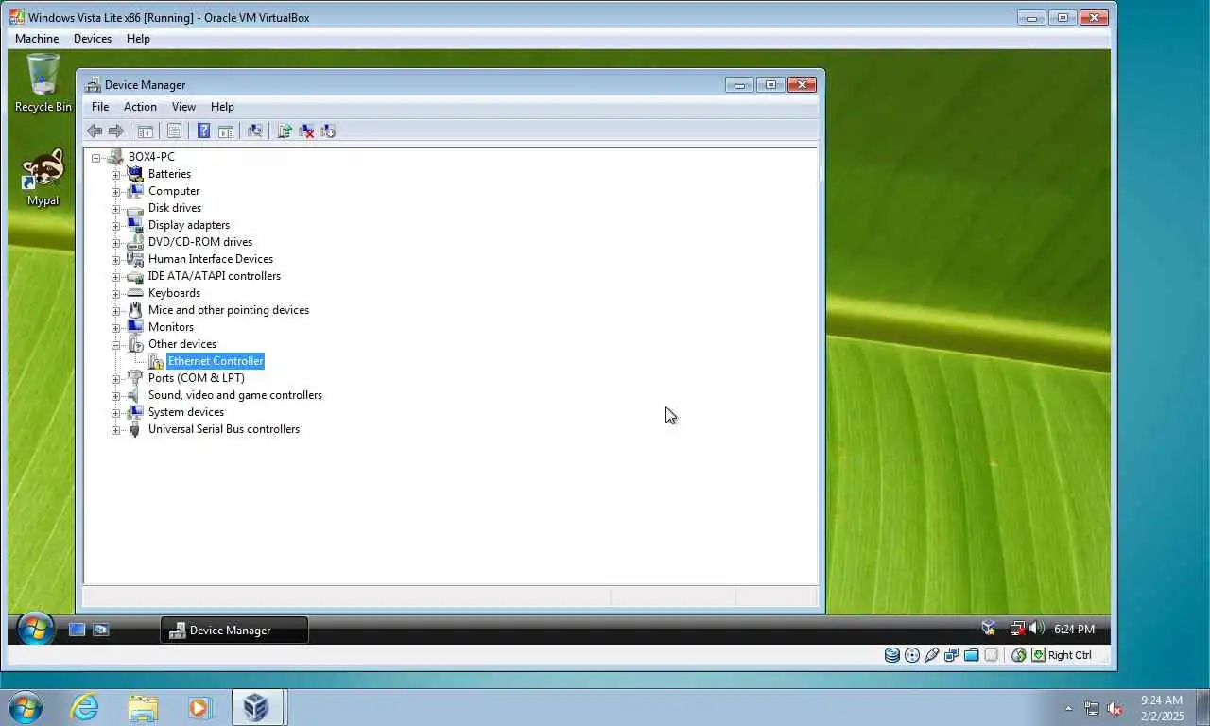Image resolution: width=1210 pixels, height=726 pixels.
Task: Open Windows Media Player on host taskbar
Action: (x=199, y=707)
